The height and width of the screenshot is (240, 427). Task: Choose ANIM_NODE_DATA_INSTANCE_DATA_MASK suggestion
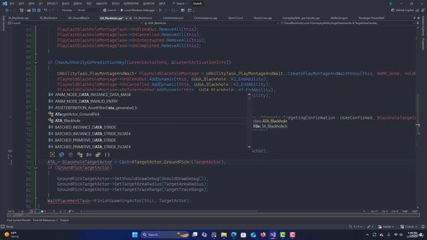coord(147,95)
